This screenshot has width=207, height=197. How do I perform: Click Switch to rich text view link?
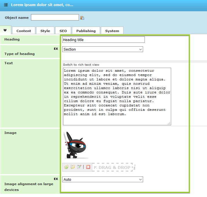tap(81, 65)
